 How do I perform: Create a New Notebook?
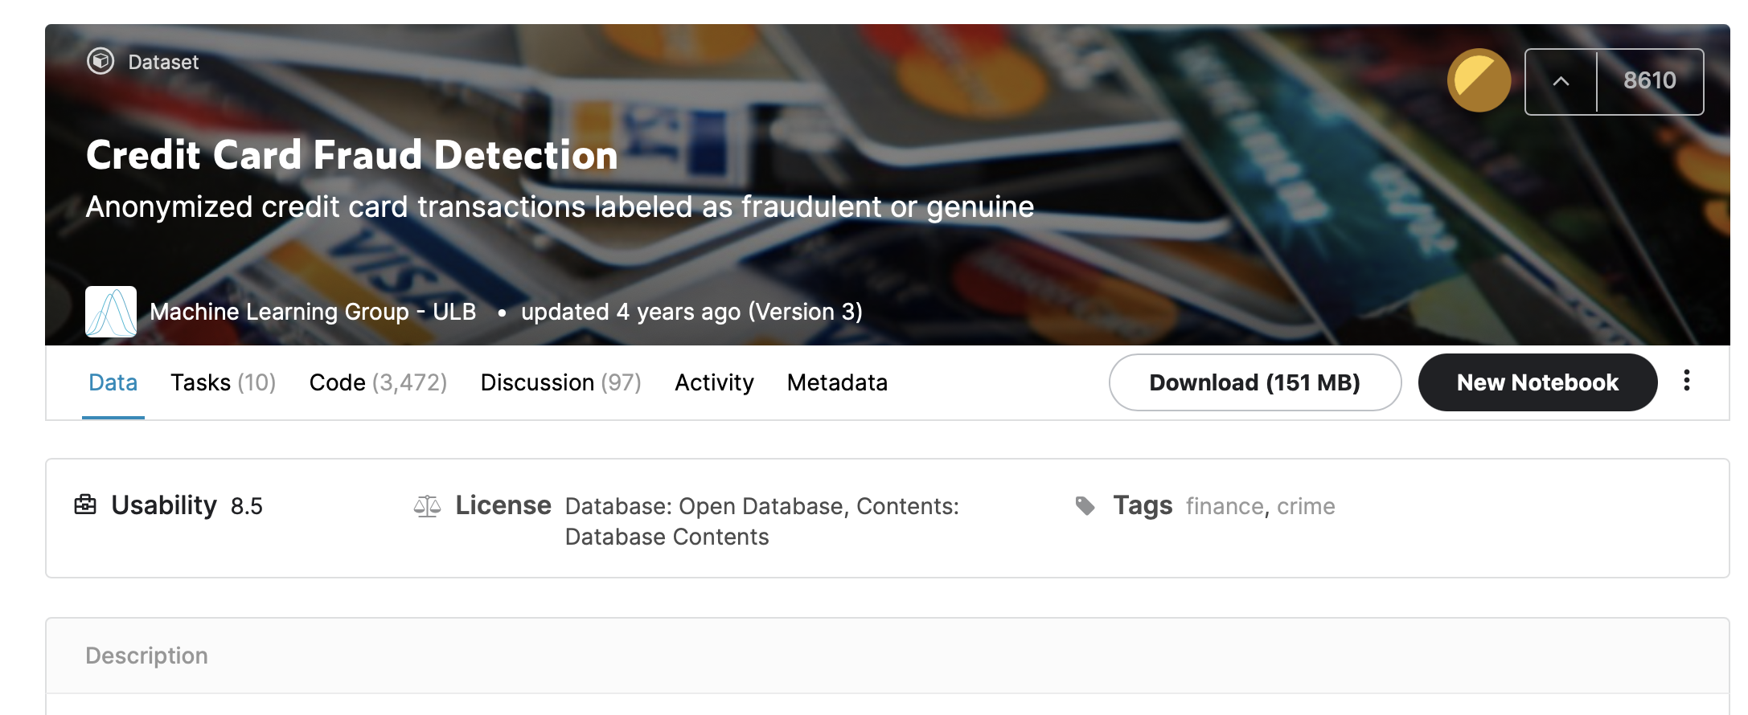tap(1537, 382)
